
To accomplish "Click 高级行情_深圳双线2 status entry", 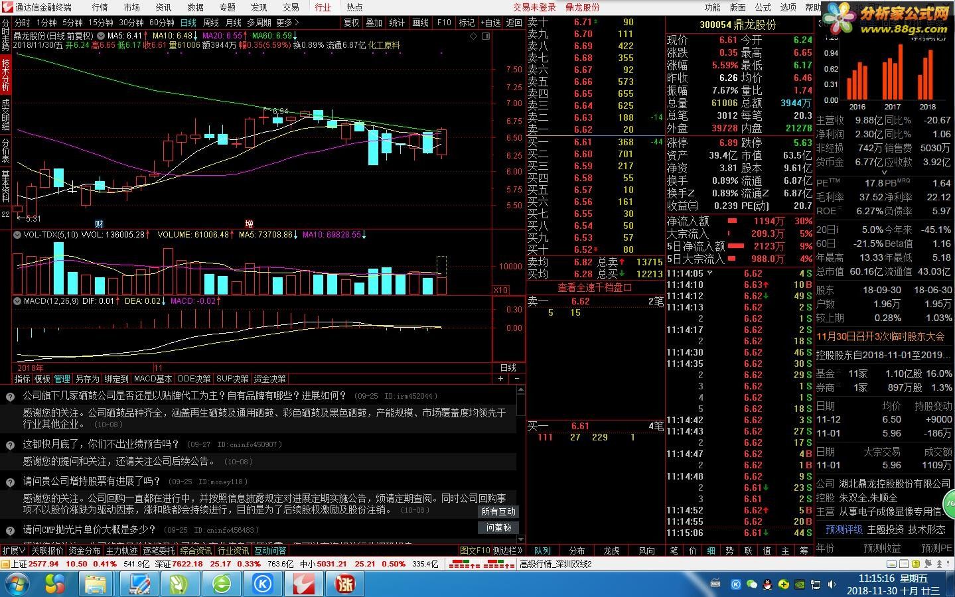I will click(x=555, y=564).
